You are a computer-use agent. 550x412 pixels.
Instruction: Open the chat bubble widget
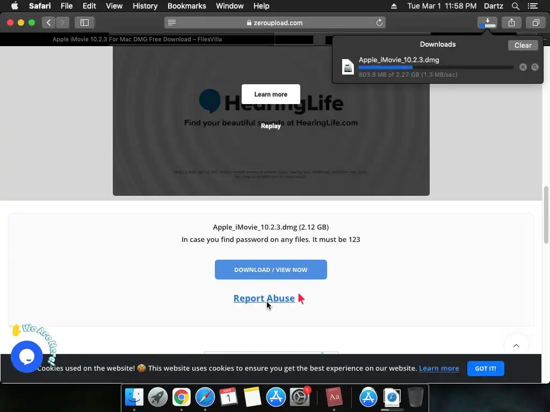(27, 357)
